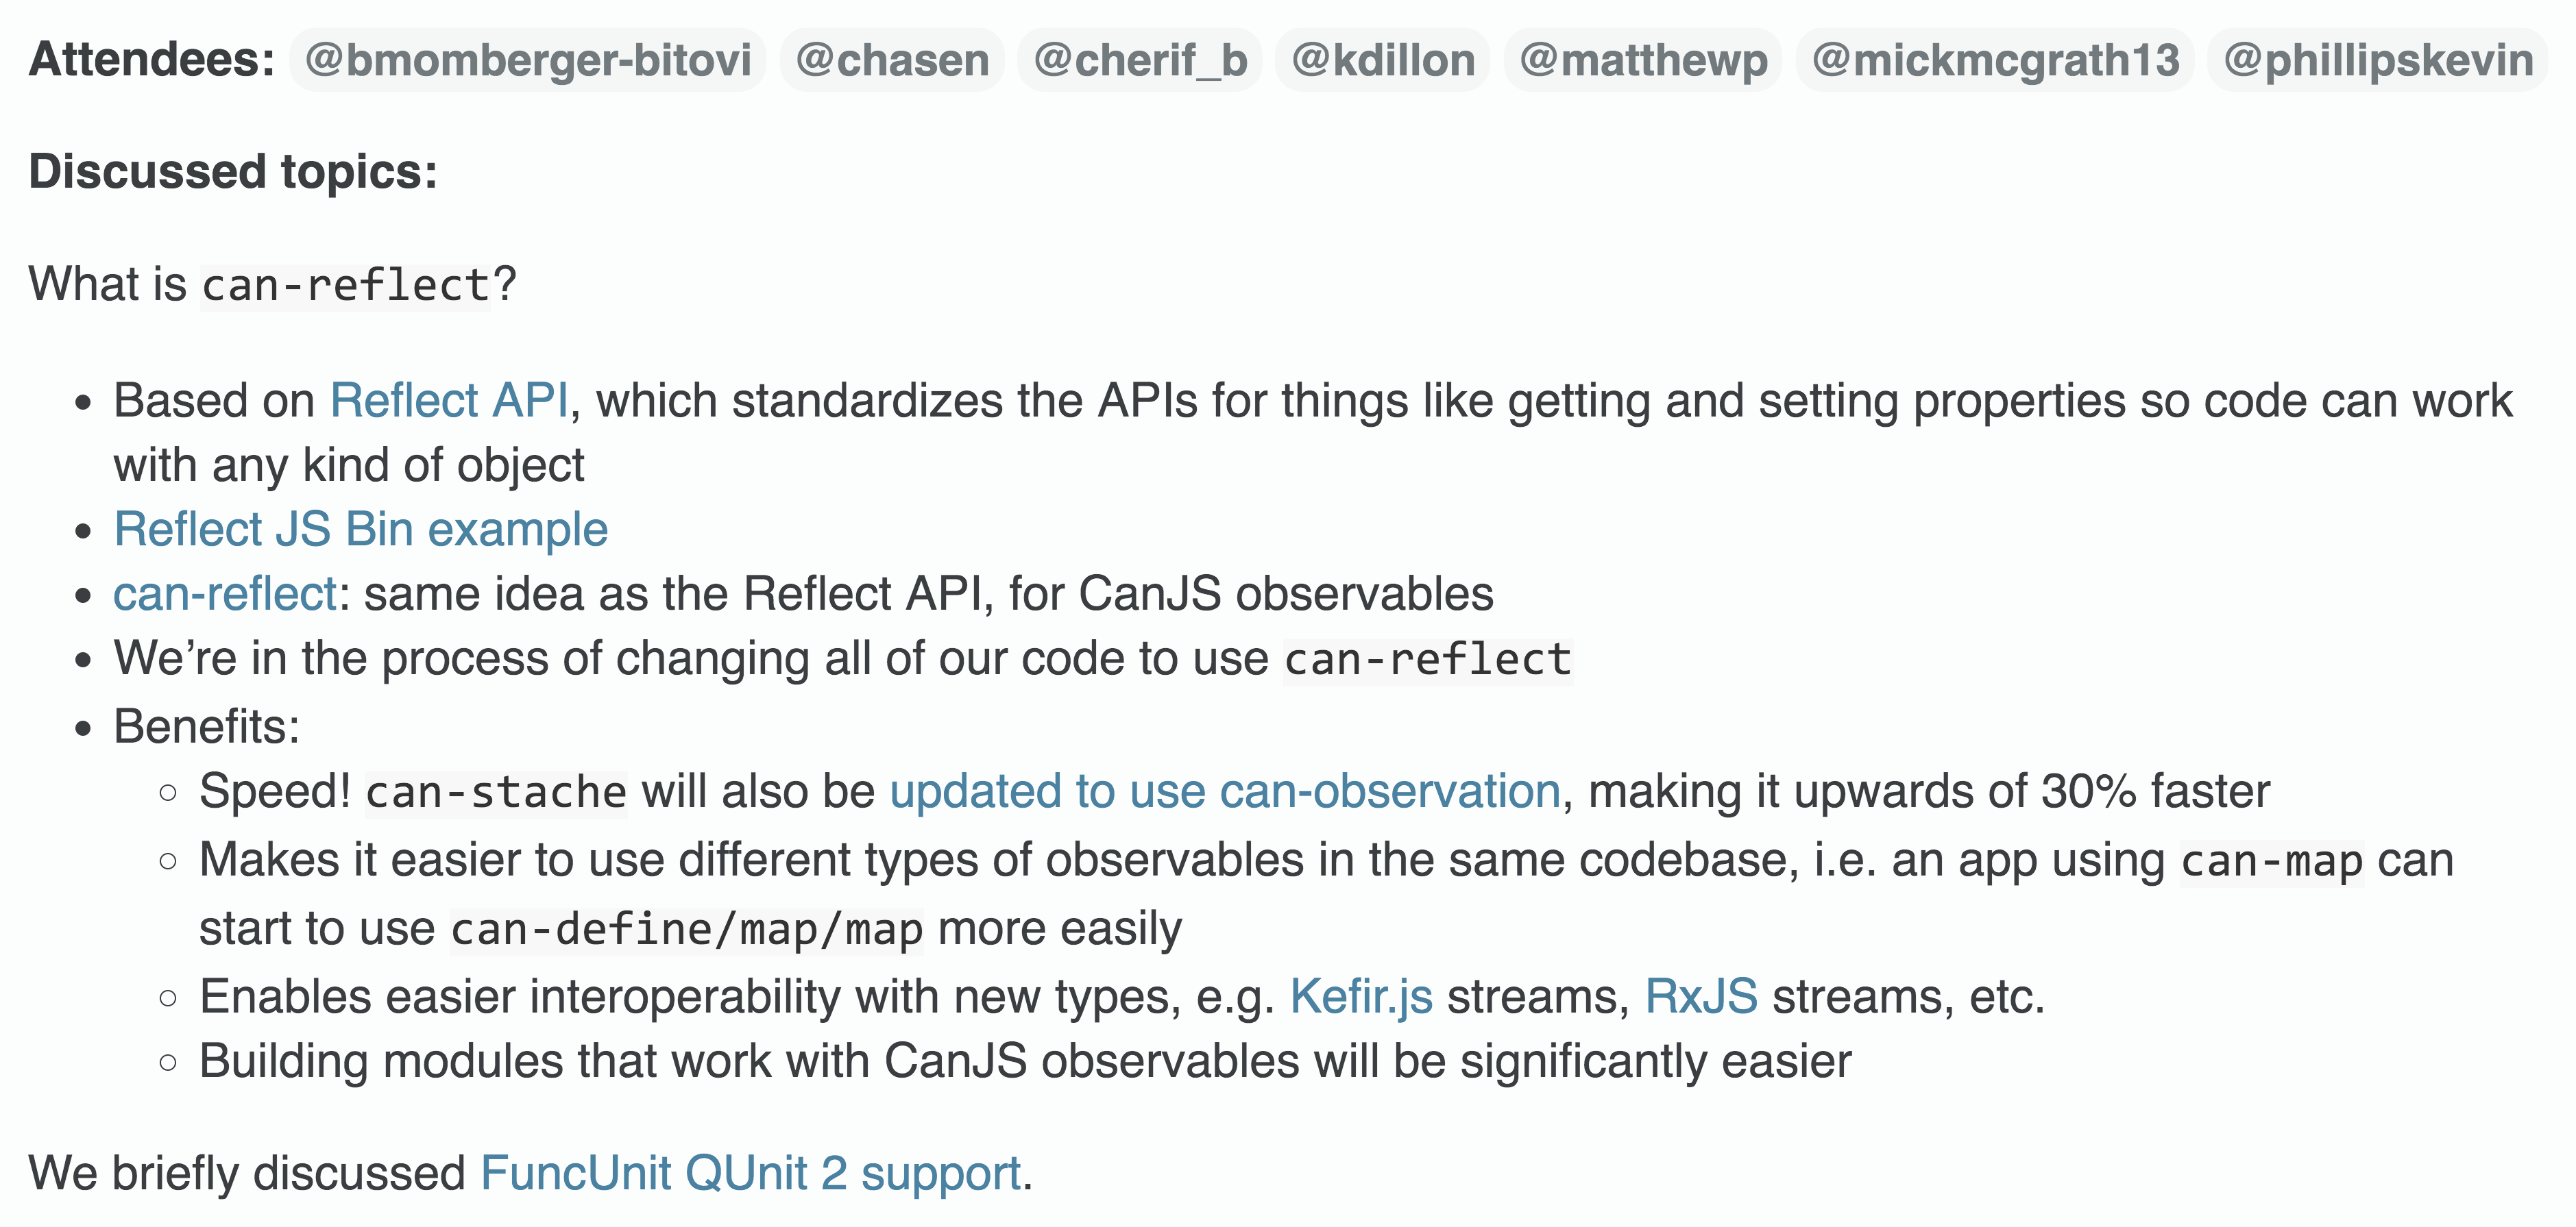Select the @kdillon mention tag
This screenshot has width=2576, height=1227.
[1383, 60]
